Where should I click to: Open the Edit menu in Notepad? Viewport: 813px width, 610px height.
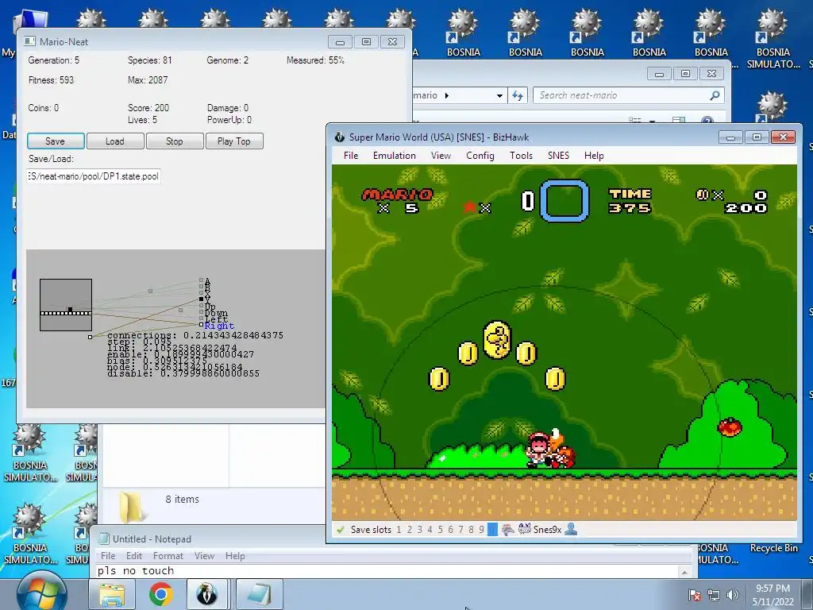pos(133,555)
